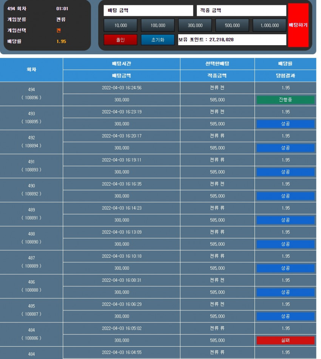
Task: Click the orange 1.95 odds value in the info panel
Action: tap(61, 41)
